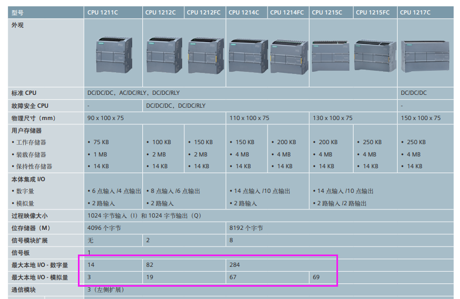
Task: Click the 外观 row label
Action: click(x=18, y=25)
